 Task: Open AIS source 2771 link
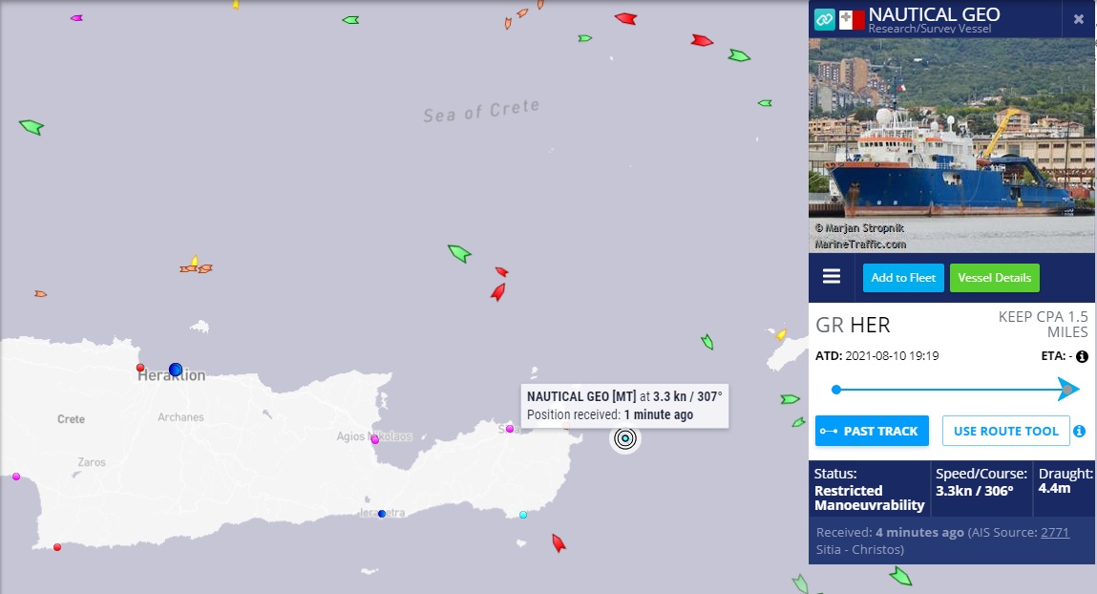coord(1055,533)
